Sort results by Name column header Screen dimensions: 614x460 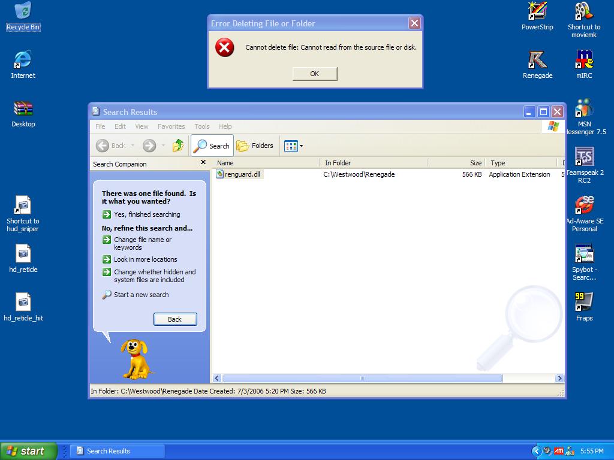coord(266,163)
